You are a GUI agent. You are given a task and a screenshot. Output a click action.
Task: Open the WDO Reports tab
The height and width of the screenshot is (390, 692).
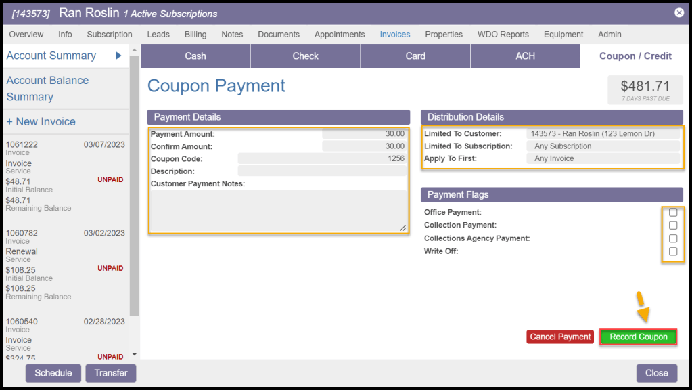(x=503, y=35)
